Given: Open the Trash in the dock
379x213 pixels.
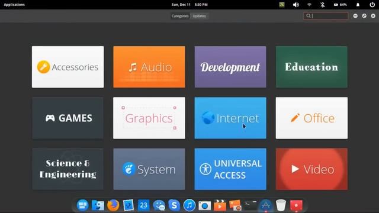Looking at the screenshot, I should point(281,205).
